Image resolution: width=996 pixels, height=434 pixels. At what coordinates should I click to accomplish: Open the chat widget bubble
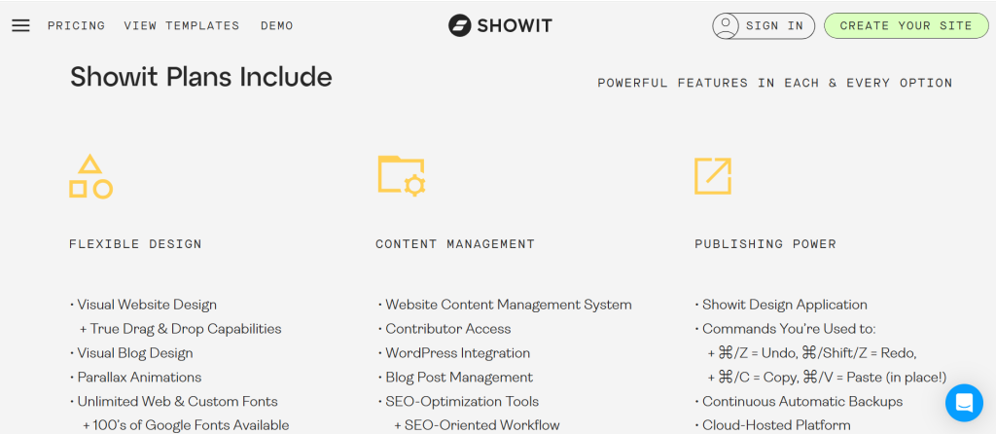[x=964, y=403]
